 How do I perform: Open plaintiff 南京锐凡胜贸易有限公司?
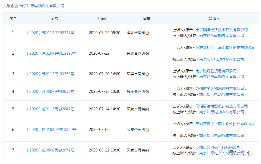point(216,71)
